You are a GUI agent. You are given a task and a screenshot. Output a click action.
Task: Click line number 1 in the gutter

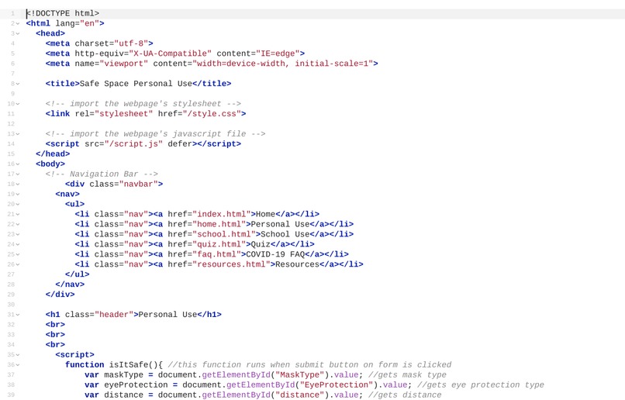(12, 13)
